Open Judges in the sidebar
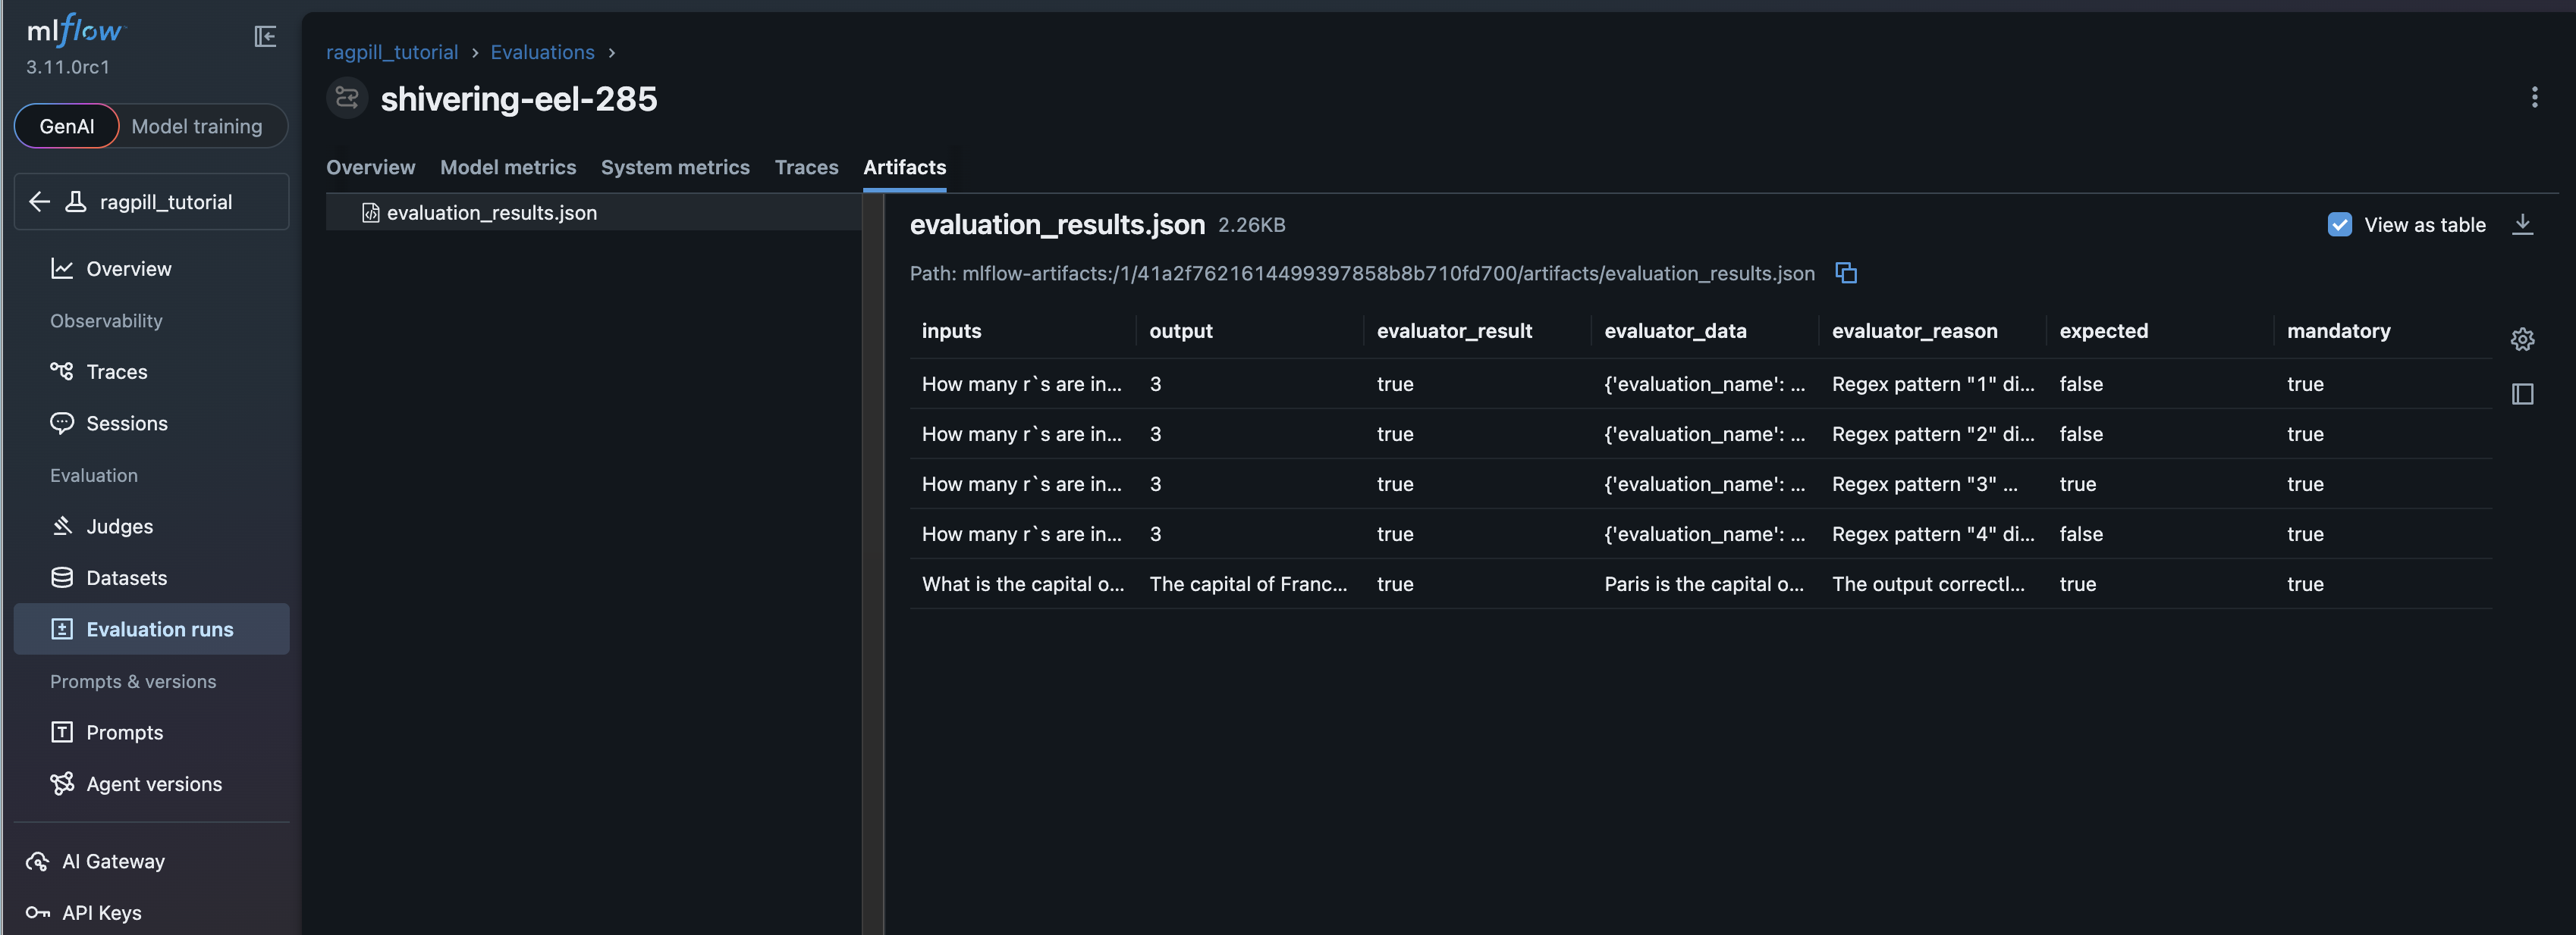This screenshot has height=935, width=2576. (119, 527)
